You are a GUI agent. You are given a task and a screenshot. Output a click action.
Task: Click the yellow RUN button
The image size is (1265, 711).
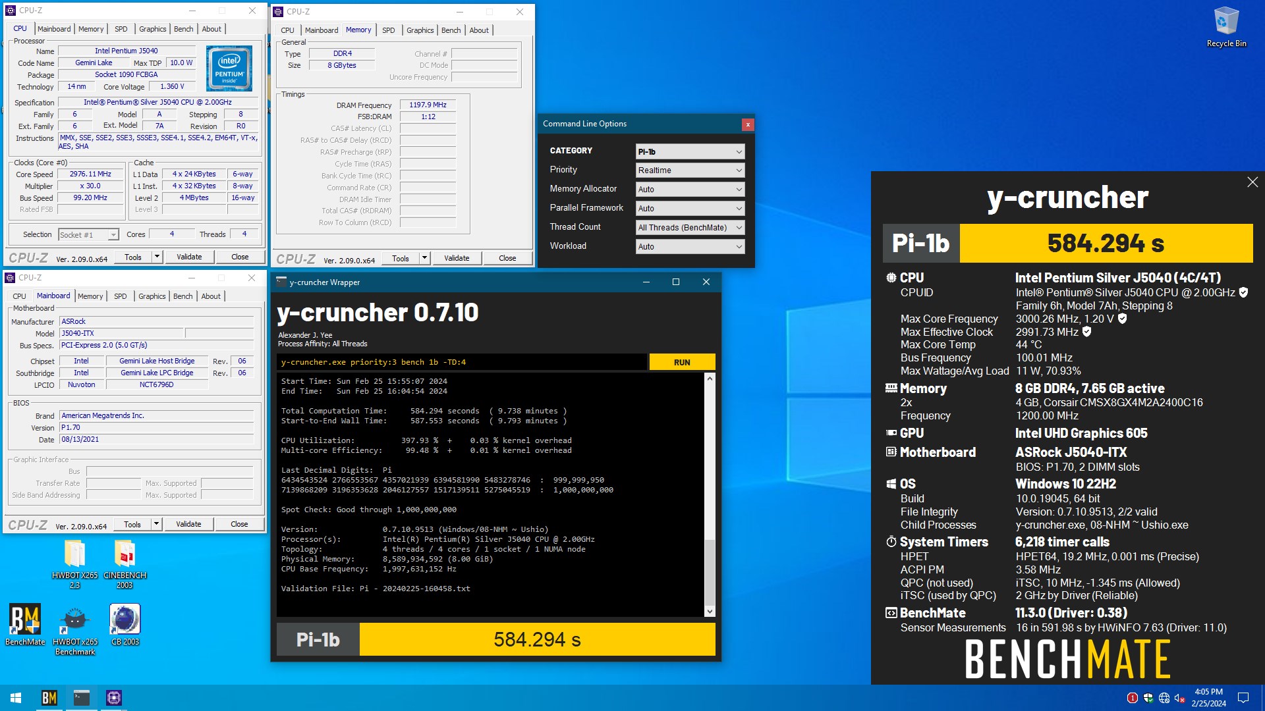coord(682,362)
